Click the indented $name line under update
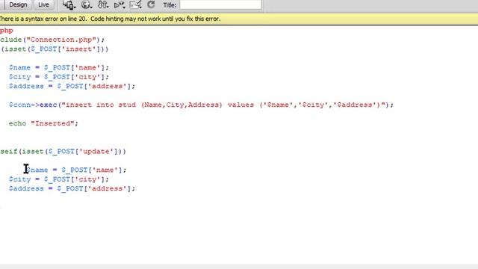 point(76,170)
